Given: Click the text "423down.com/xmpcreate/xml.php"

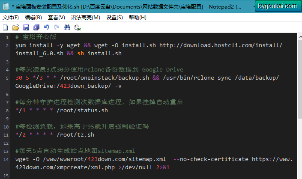Looking at the screenshot, I should (65, 167).
